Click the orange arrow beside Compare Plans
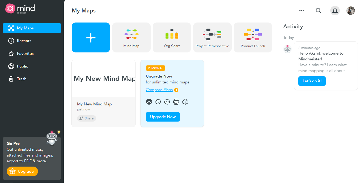360x183 pixels. 176,90
